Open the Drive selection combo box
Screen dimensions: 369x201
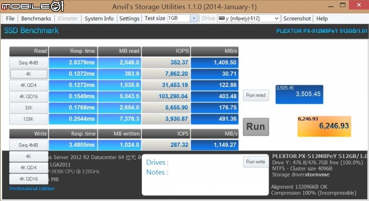(x=249, y=18)
